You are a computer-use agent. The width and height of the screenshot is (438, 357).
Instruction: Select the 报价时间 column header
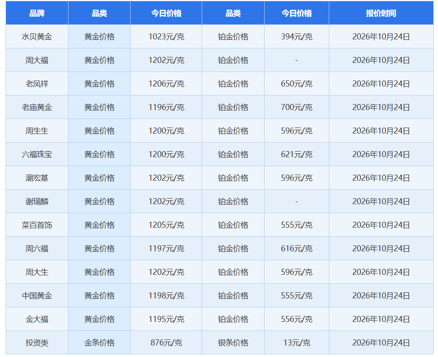pyautogui.click(x=381, y=13)
